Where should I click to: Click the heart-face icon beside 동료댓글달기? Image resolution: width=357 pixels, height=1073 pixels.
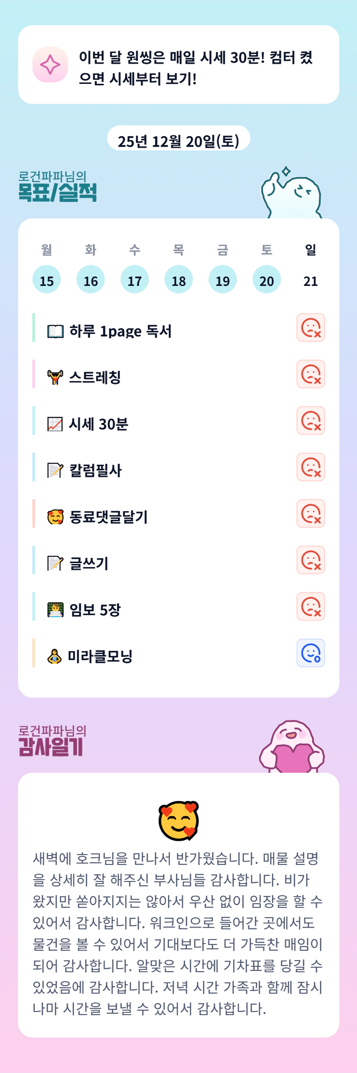(x=55, y=517)
